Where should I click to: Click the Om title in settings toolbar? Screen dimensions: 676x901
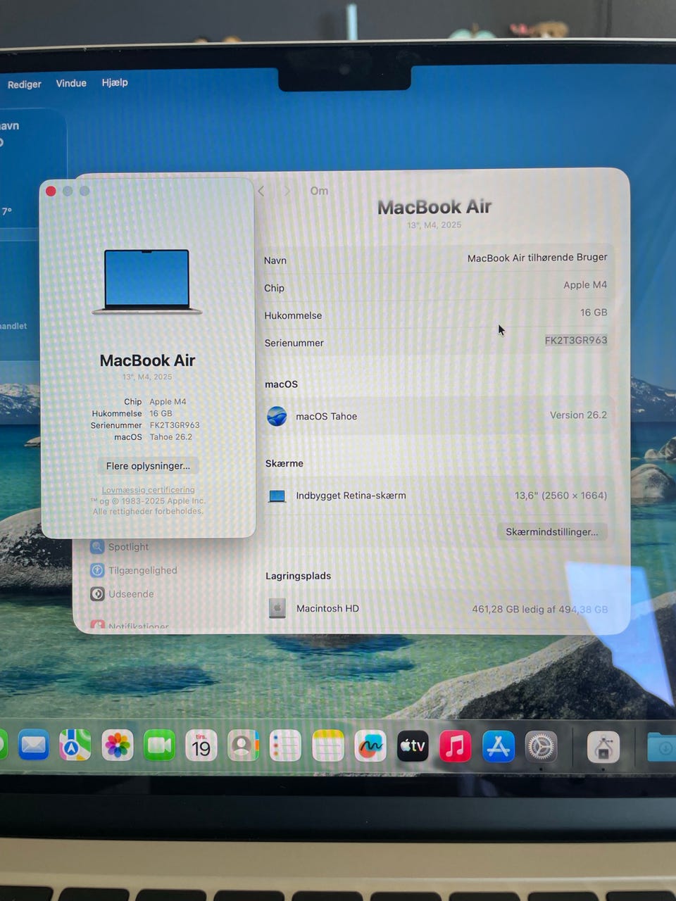pos(319,191)
